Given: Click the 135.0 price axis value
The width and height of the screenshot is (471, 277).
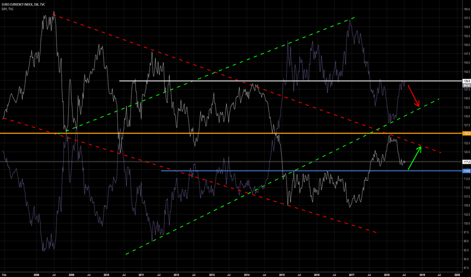Looking at the screenshot, I should [467, 99].
